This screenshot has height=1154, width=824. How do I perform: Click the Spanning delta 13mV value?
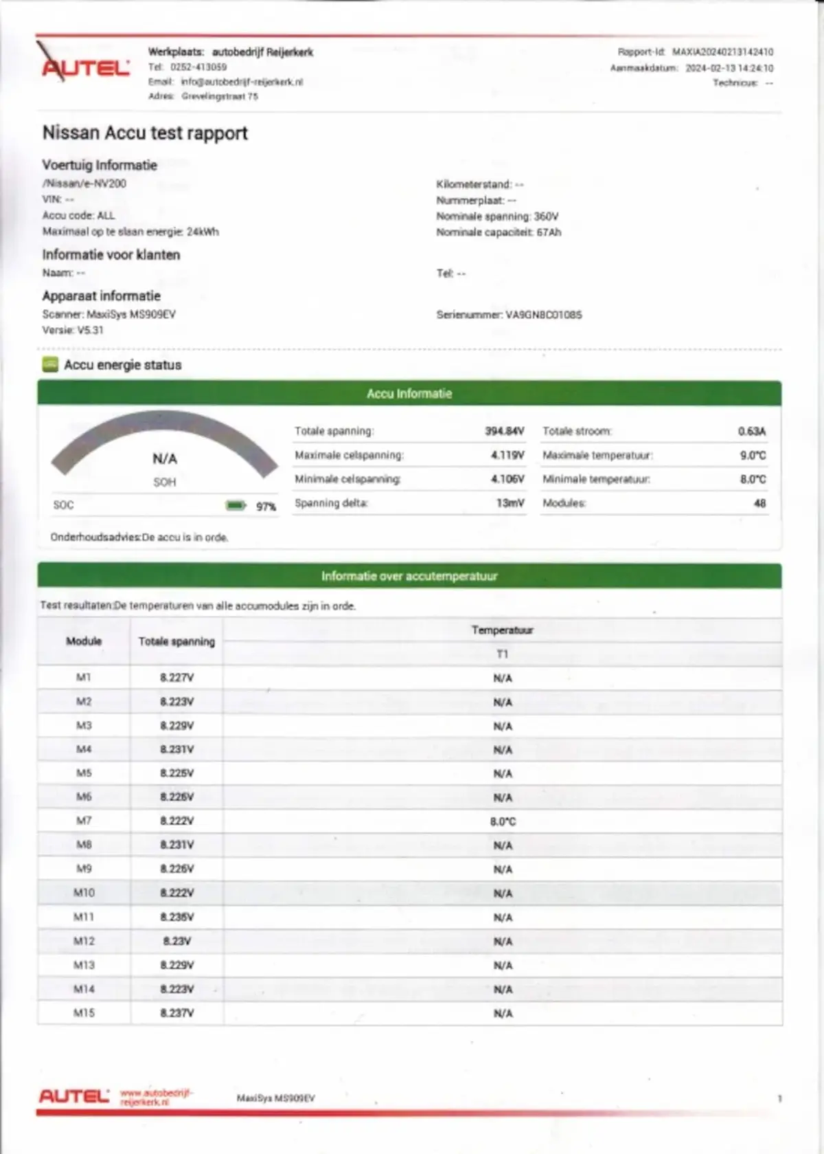coord(510,503)
